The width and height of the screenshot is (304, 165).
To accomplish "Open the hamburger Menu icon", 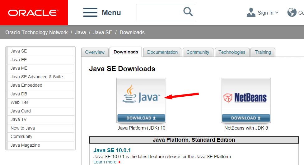I will pyautogui.click(x=90, y=13).
